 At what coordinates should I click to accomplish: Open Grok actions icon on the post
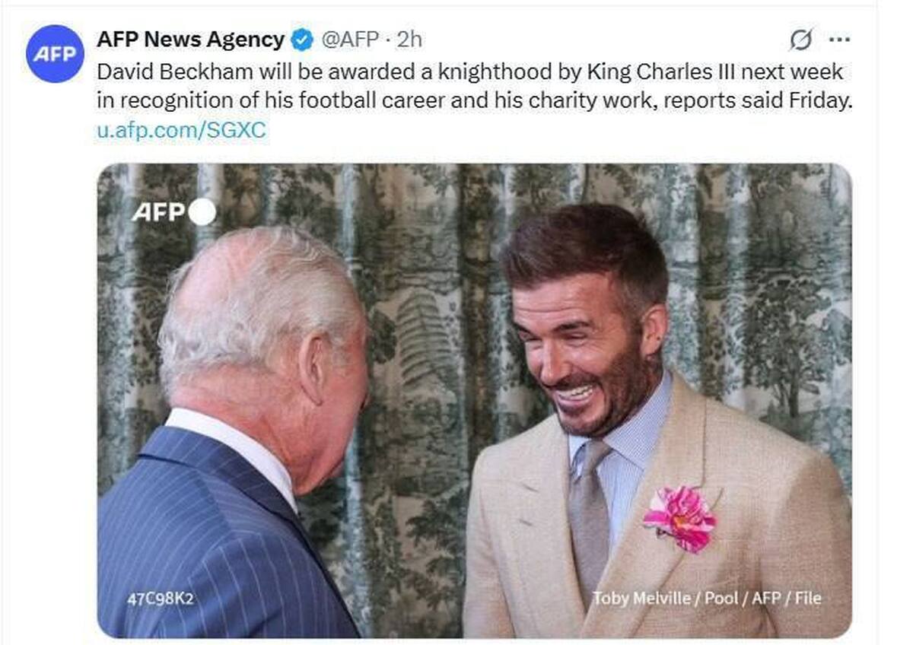point(800,40)
